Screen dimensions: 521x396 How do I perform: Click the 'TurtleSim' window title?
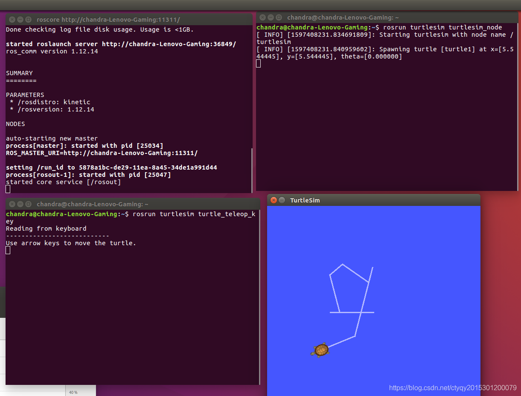[x=305, y=200]
